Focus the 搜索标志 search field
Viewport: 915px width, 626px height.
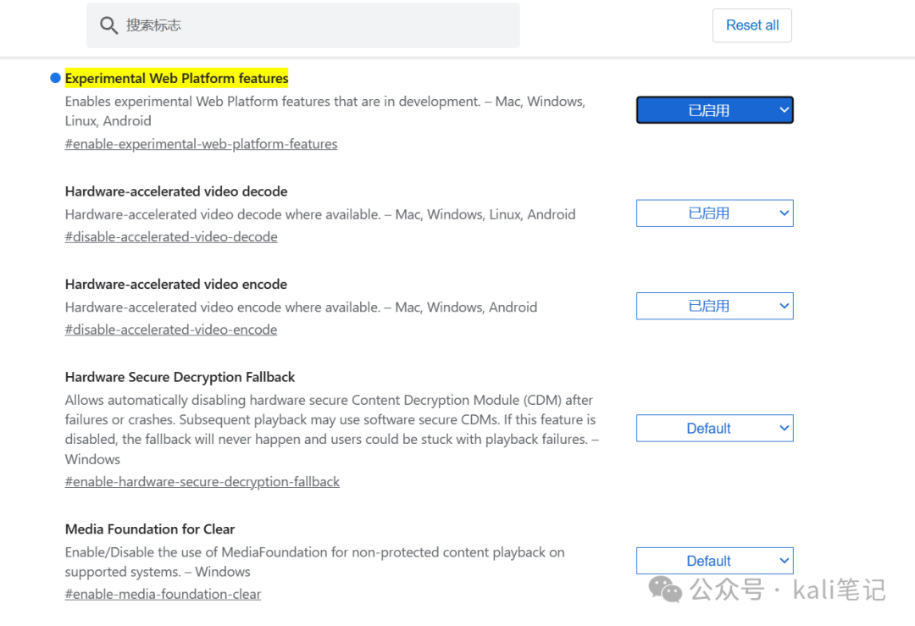pyautogui.click(x=313, y=25)
